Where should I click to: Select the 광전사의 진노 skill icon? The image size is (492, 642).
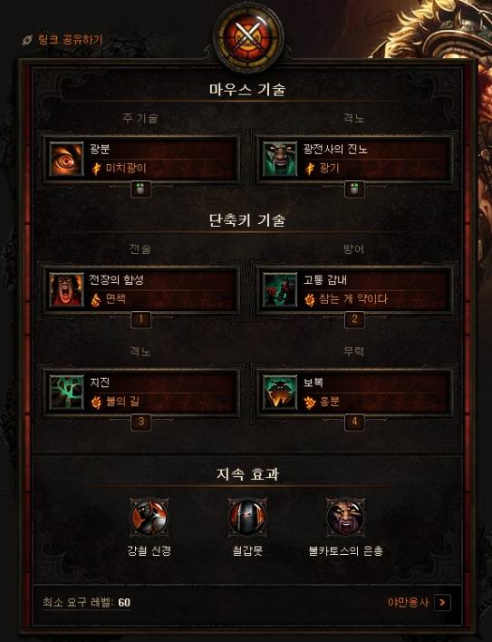click(280, 159)
